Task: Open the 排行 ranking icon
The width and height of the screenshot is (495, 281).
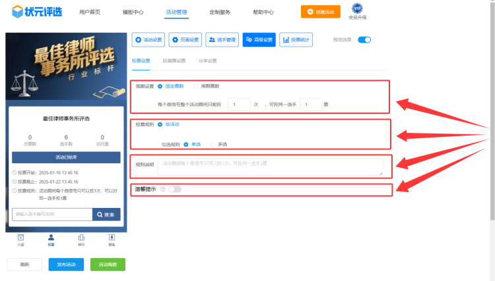Action: coord(81,239)
